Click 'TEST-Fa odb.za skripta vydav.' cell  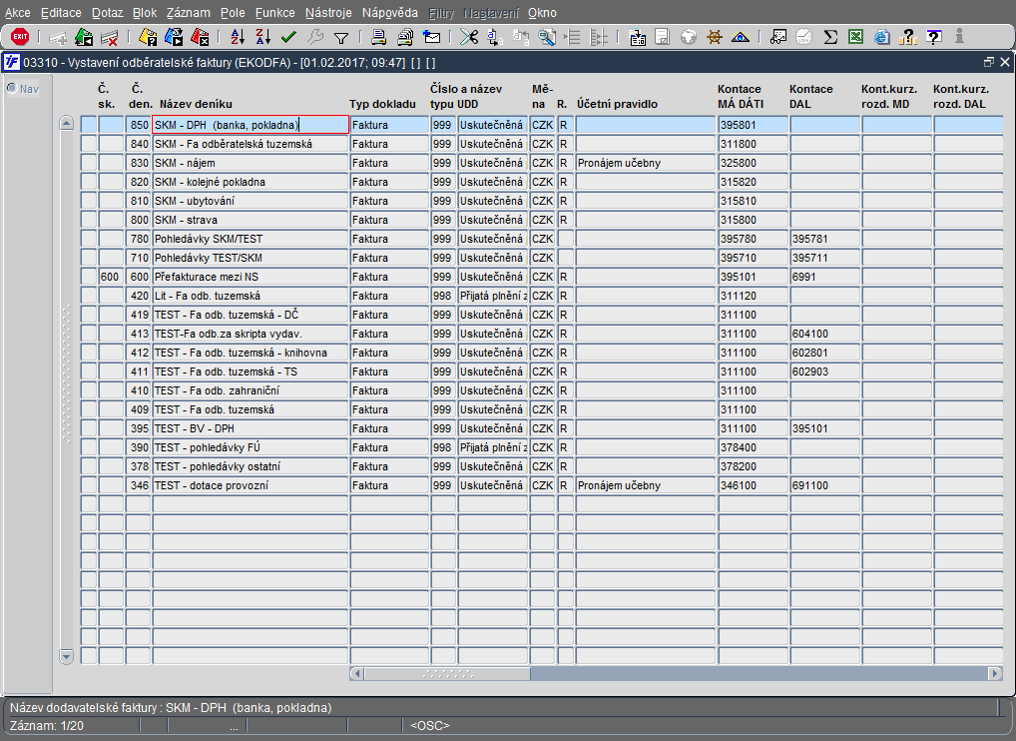click(x=251, y=334)
